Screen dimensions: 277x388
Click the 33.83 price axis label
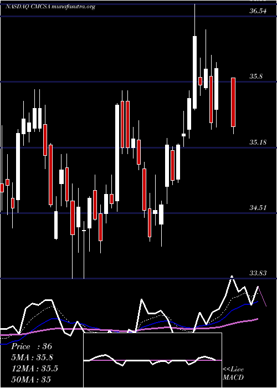click(x=258, y=273)
